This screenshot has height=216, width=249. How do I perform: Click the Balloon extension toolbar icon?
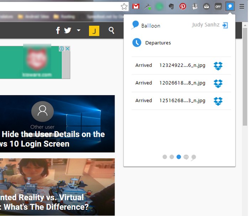pos(230,6)
